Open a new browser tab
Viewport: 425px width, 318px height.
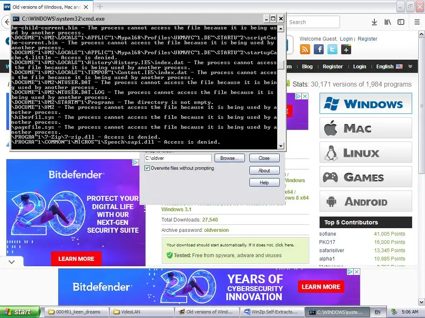click(100, 7)
